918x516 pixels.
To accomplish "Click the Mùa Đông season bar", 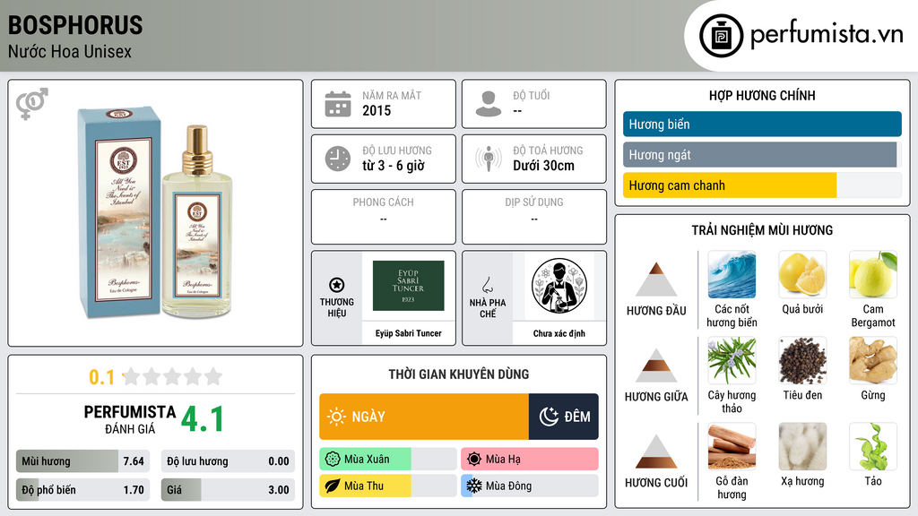I will 529,486.
